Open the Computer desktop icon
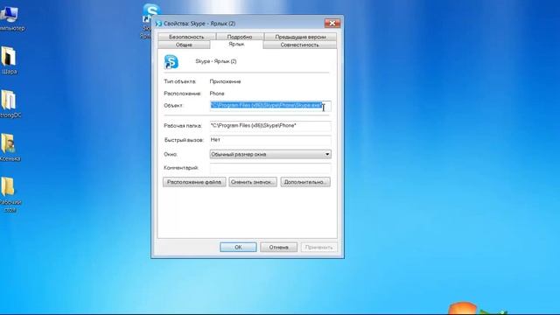560x315 pixels. [10, 17]
